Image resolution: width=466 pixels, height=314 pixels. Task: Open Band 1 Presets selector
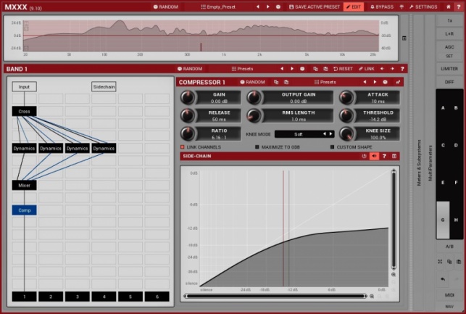[243, 69]
